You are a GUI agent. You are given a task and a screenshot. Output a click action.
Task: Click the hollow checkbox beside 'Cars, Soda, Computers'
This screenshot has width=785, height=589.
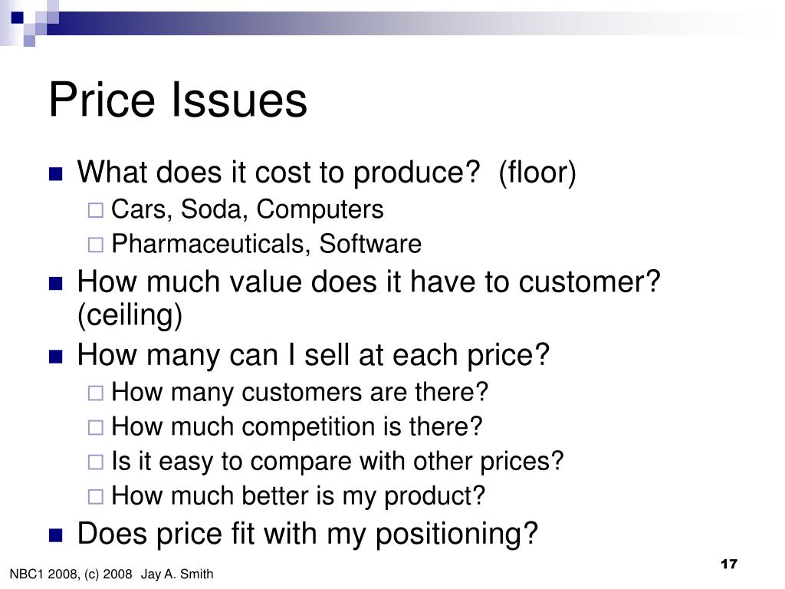[x=96, y=210]
